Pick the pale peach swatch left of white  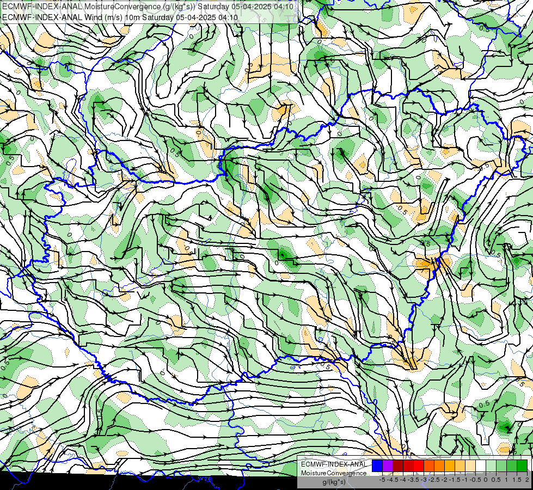coord(470,465)
